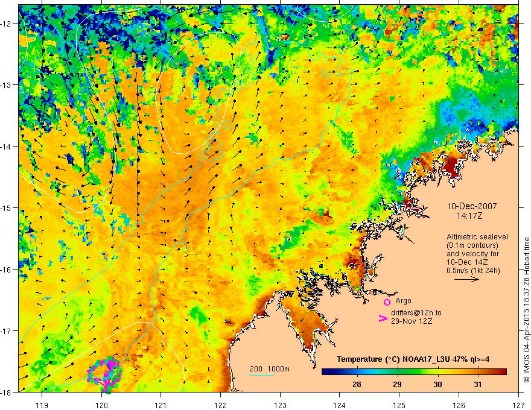Image resolution: width=531 pixels, height=410 pixels.
Task: Click the latitude label -17
Action: [x=6, y=331]
